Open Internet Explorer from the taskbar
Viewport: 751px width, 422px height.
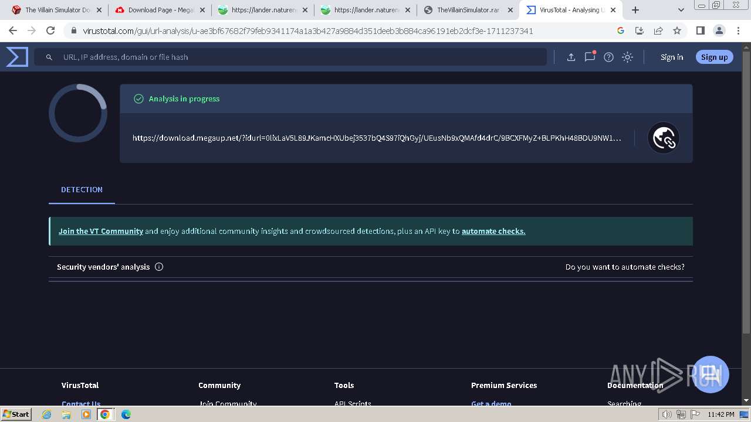pyautogui.click(x=47, y=414)
